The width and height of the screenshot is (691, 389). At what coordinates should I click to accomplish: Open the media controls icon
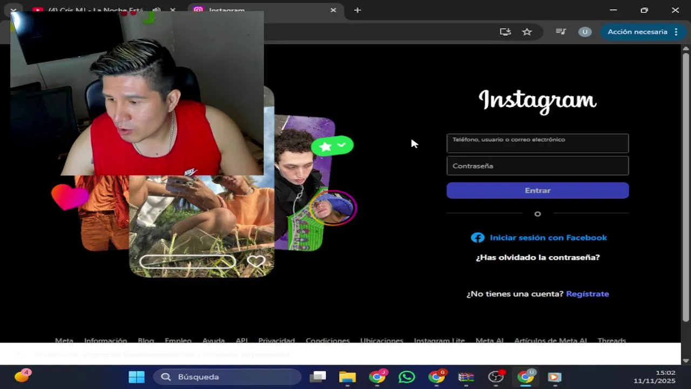coord(561,32)
